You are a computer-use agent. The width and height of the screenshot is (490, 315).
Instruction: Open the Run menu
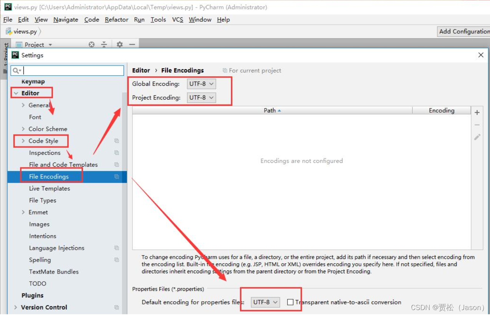pos(139,20)
